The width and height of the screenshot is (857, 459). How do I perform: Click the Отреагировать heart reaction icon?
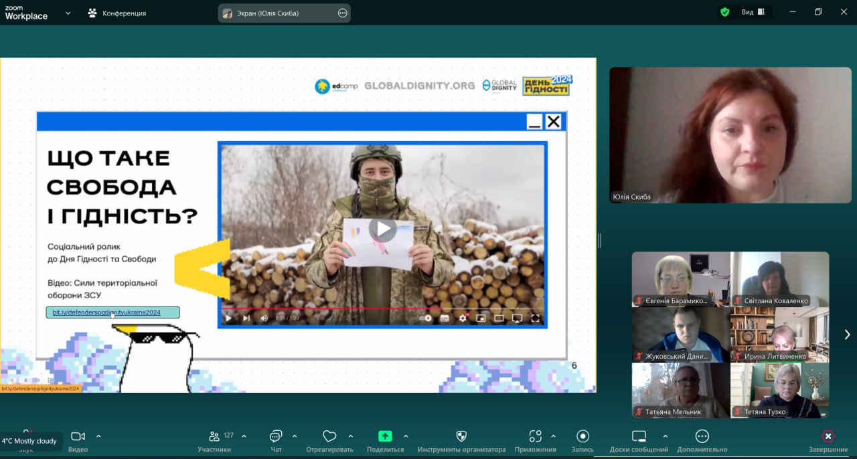[329, 436]
